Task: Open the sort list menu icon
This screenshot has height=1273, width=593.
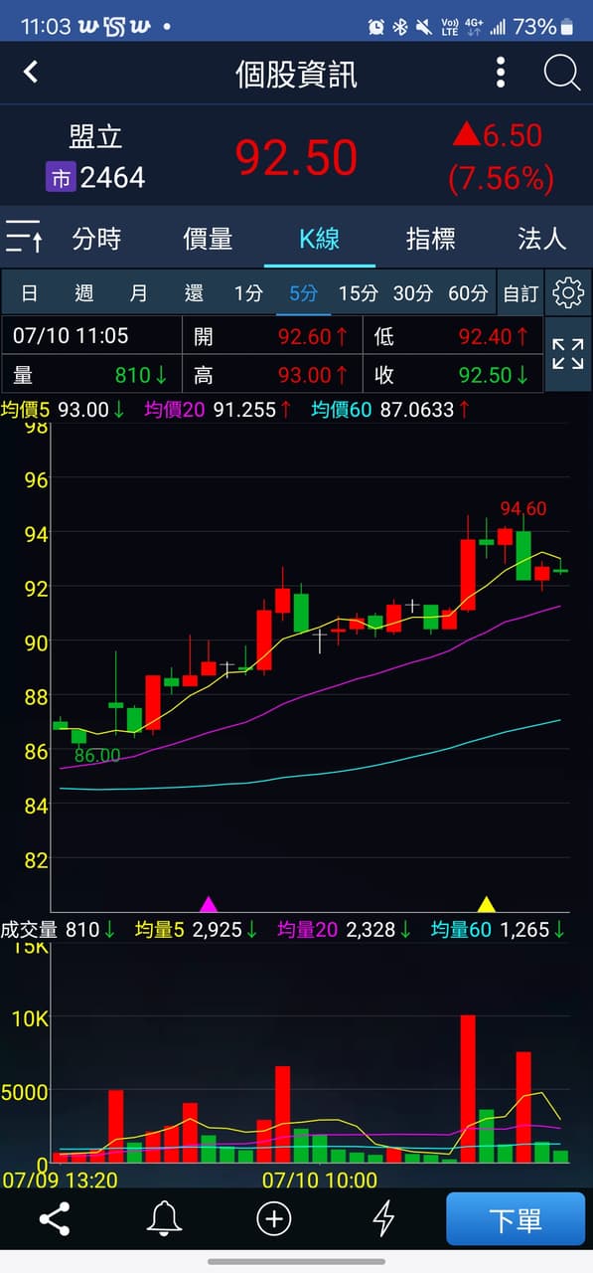Action: coord(24,237)
